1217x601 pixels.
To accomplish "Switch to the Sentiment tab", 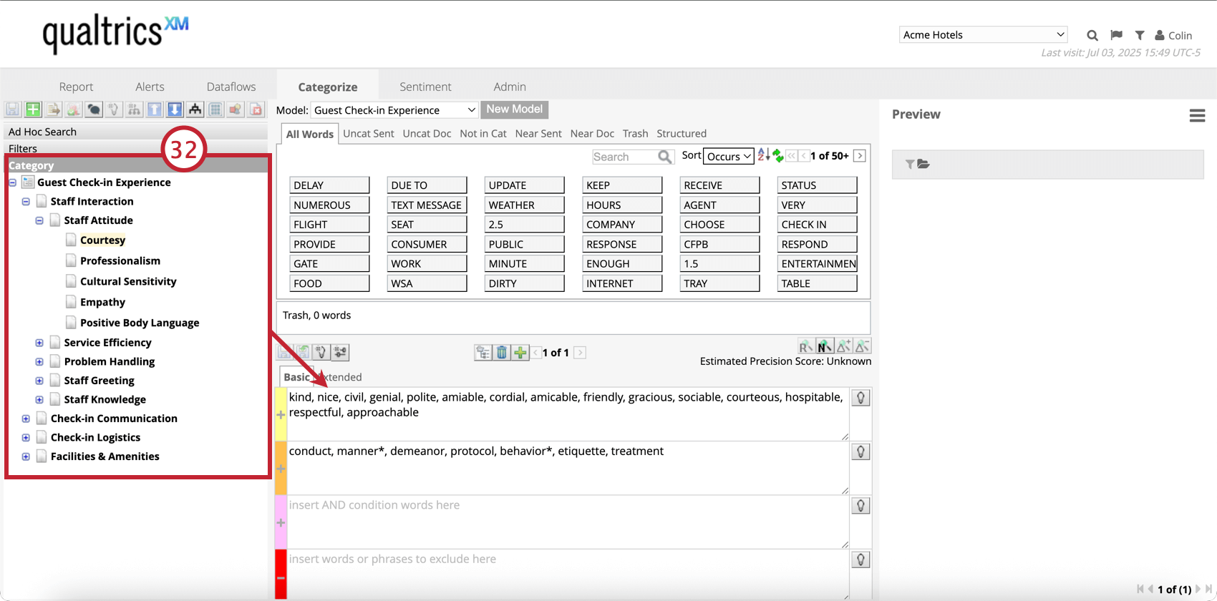I will click(425, 87).
